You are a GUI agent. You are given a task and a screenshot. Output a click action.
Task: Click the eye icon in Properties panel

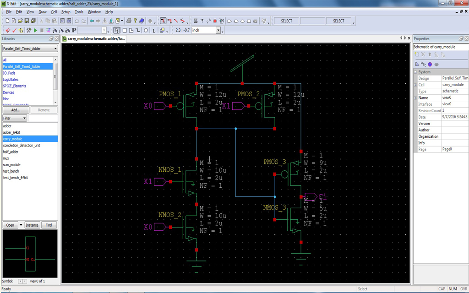[x=436, y=64]
